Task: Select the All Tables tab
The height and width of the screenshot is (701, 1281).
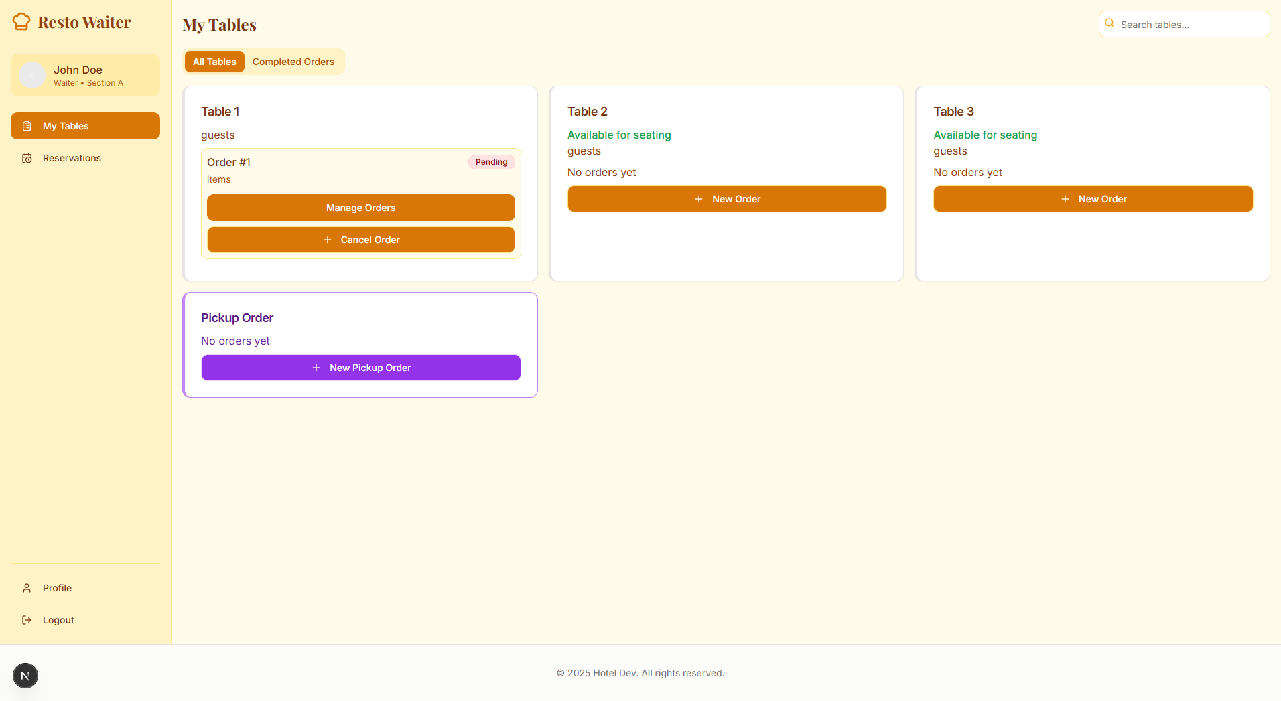Action: [x=214, y=61]
